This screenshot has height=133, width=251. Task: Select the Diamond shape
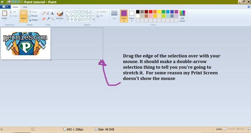[x=72, y=16]
